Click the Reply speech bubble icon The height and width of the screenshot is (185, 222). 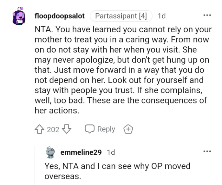tap(90, 129)
